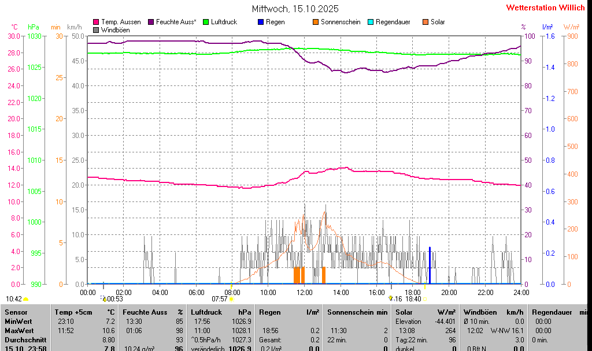Click the green Luftdruck legend swatch
This screenshot has width=592, height=351.
pos(206,22)
